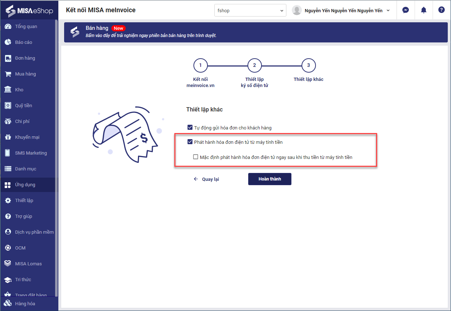Screen dimensions: 451x311
Task: Uncheck Phát hành hóa đơn điện tử từ máy tính tiền
Action: [x=190, y=142]
